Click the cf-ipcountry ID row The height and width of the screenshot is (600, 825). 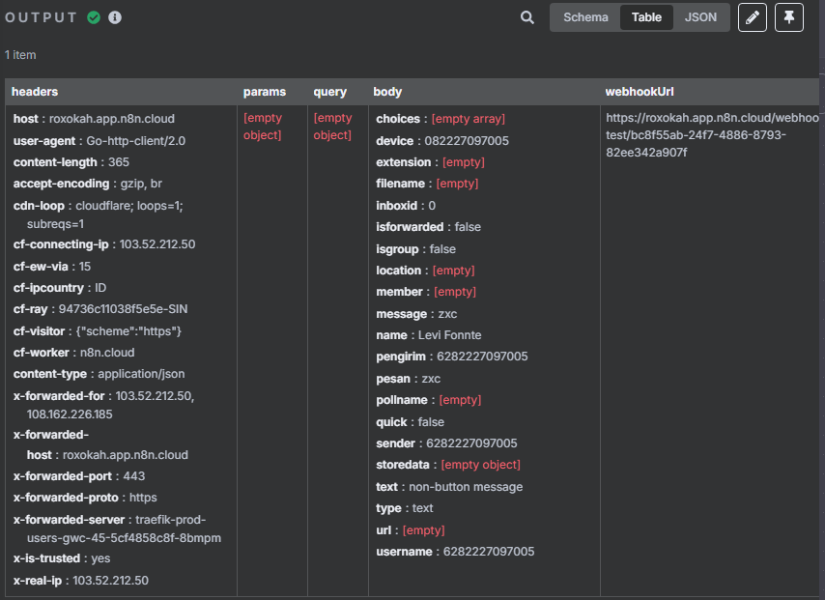(60, 288)
